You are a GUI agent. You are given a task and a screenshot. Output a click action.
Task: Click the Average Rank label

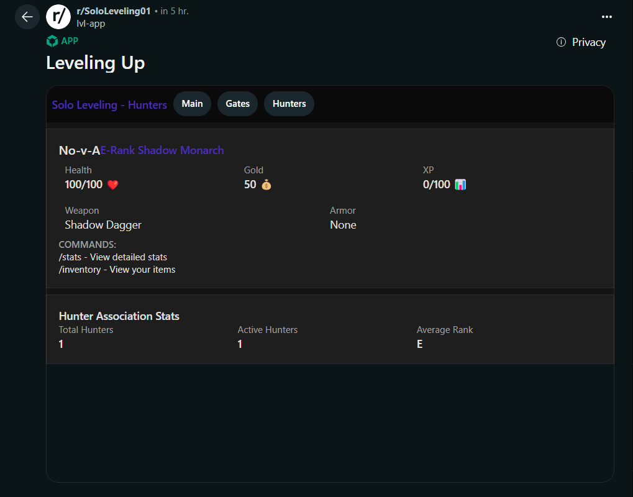(x=445, y=330)
